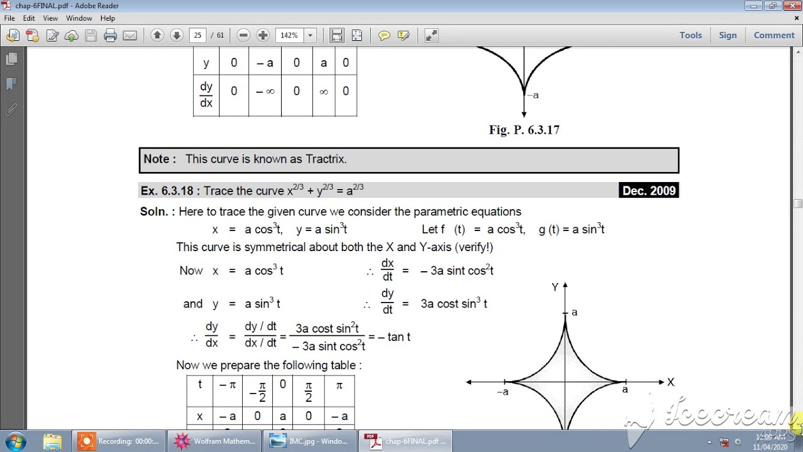Switch to Wolfram Mathematica taskbar window
Screen dimensions: 803x452
[215, 441]
